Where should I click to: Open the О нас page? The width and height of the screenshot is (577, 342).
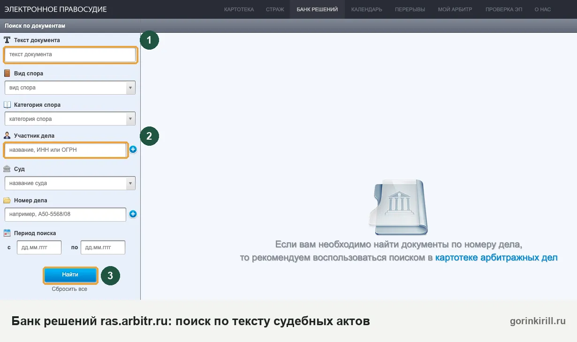543,9
